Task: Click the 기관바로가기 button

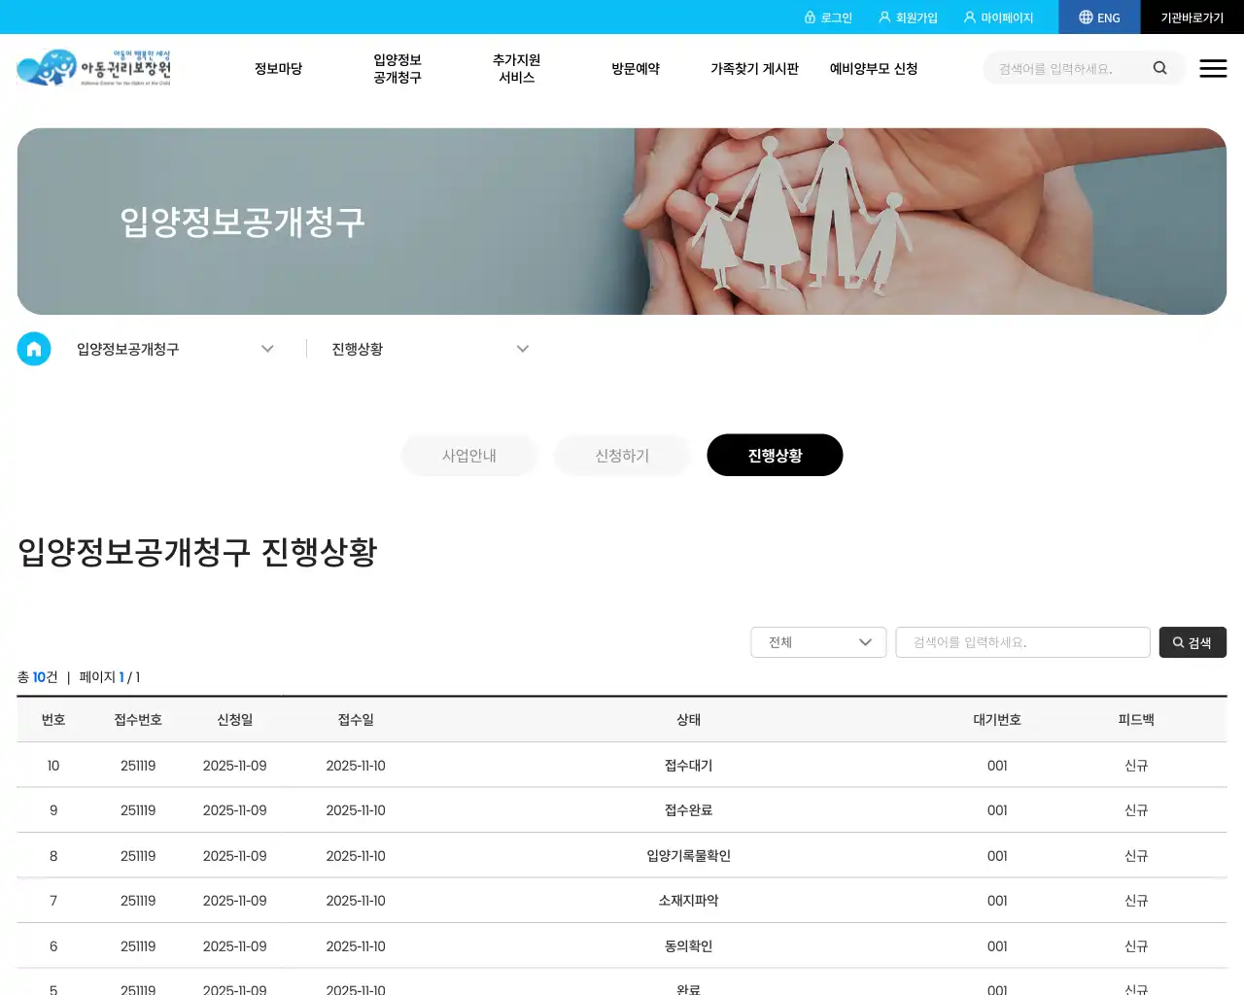Action: (1192, 17)
